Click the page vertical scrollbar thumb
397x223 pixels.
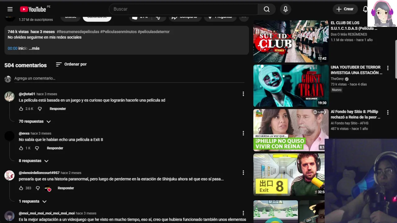(396, 59)
